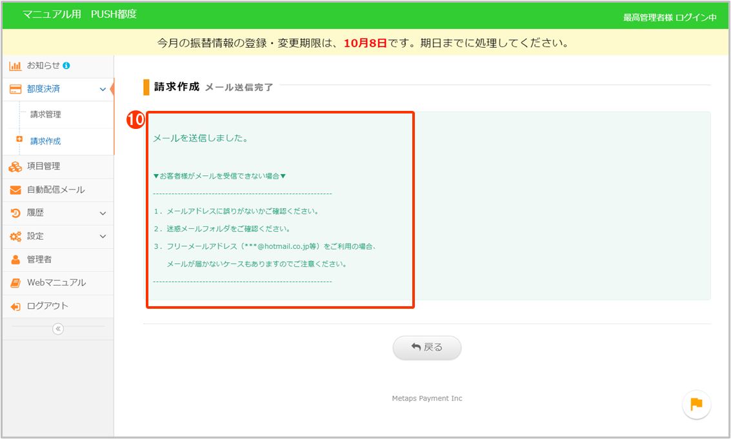Click the 都度決済 credit card icon

pos(15,89)
